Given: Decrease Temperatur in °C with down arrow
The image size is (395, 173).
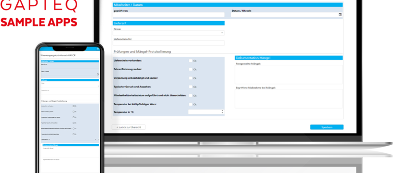Looking at the screenshot, I should pyautogui.click(x=222, y=113).
